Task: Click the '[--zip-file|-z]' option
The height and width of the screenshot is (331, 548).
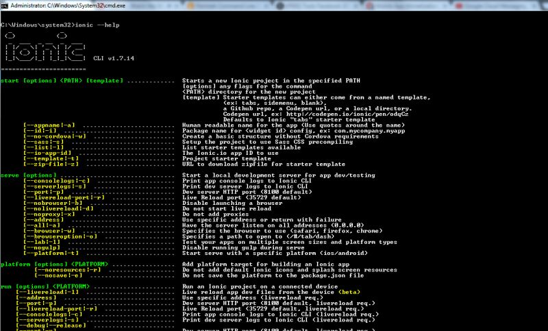Action: point(51,164)
